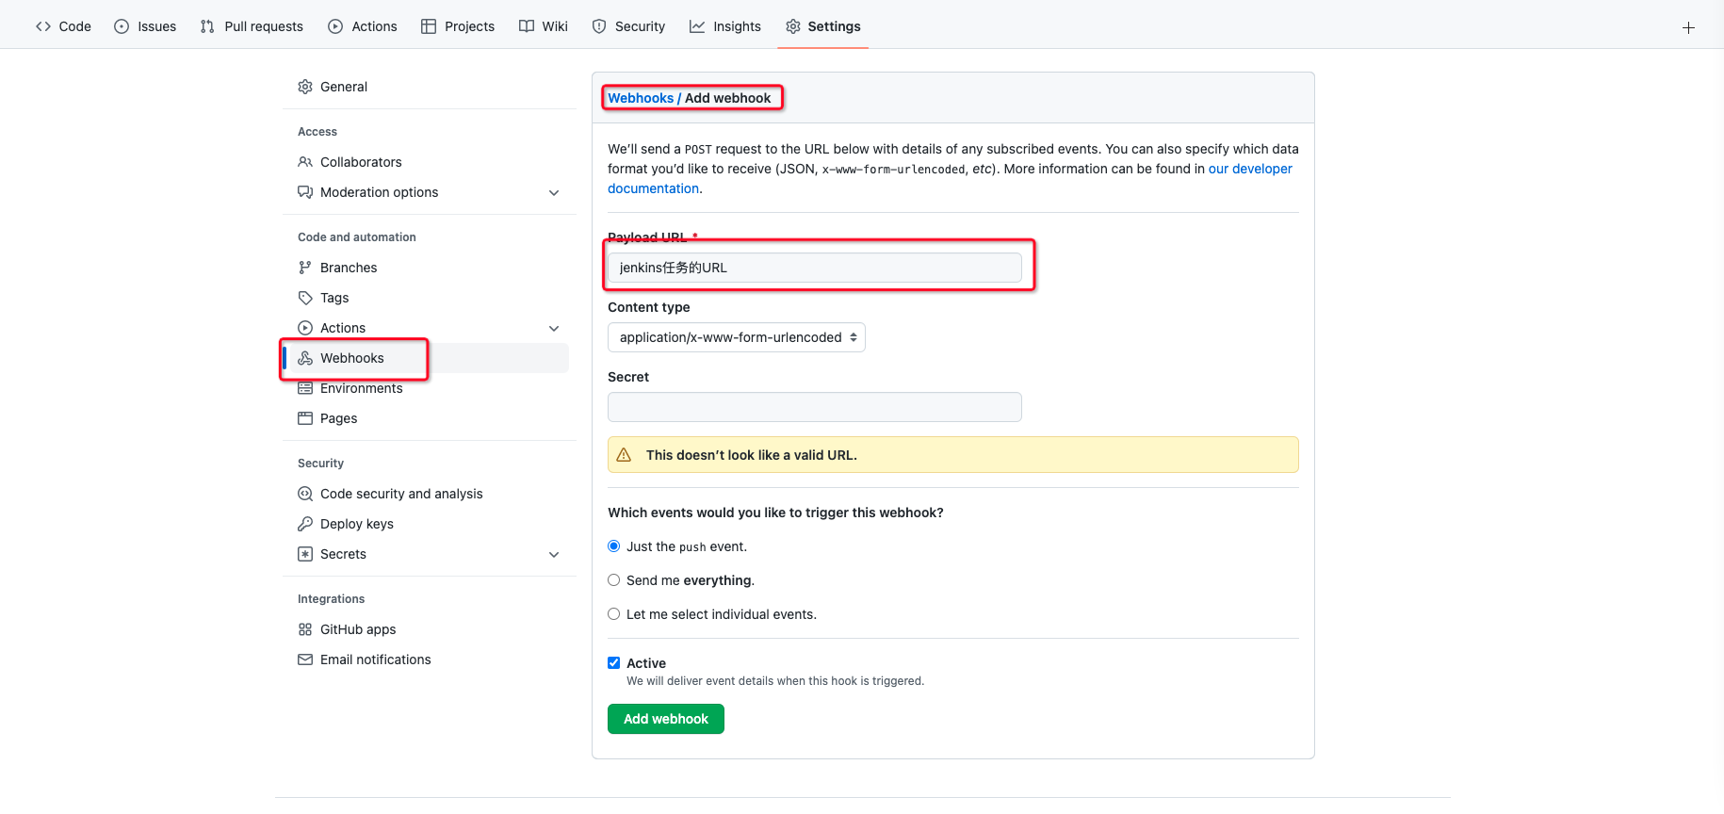Click the Projects table icon
The height and width of the screenshot is (814, 1724).
coord(429,26)
